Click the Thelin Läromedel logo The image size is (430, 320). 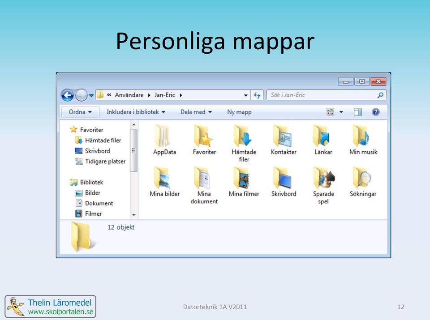[51, 307]
